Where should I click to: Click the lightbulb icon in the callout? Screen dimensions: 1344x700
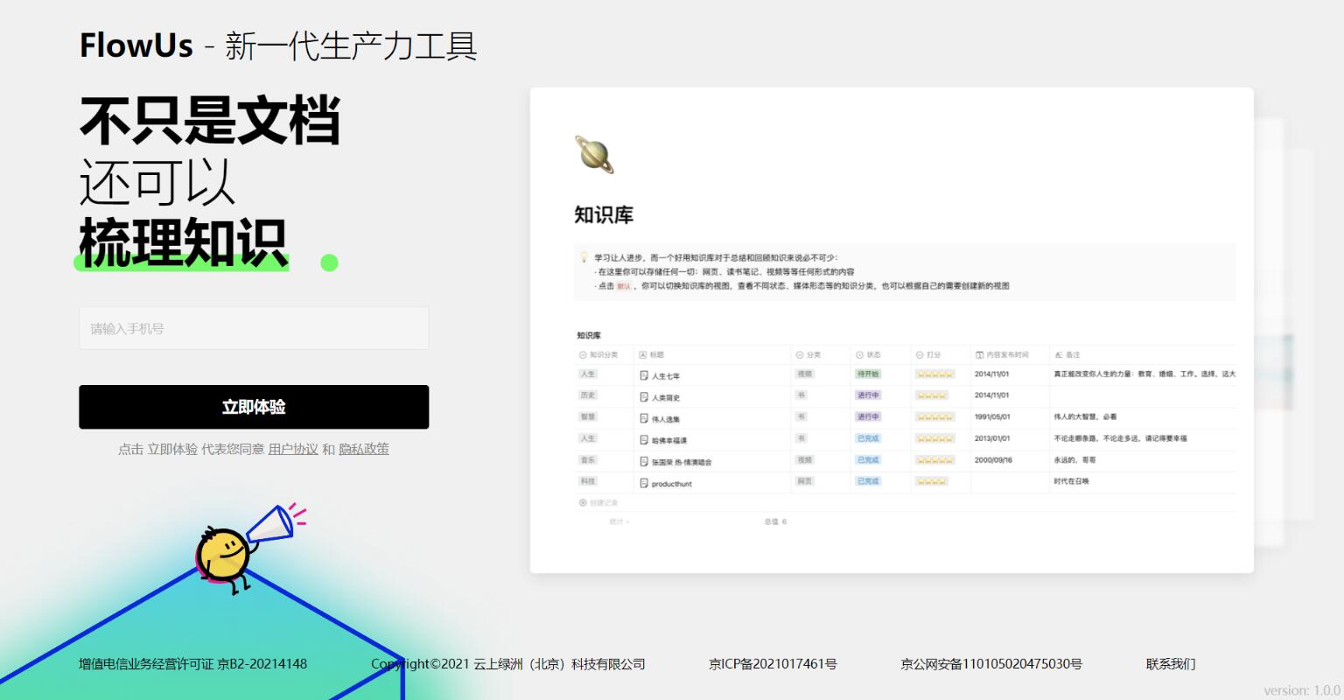pyautogui.click(x=584, y=257)
